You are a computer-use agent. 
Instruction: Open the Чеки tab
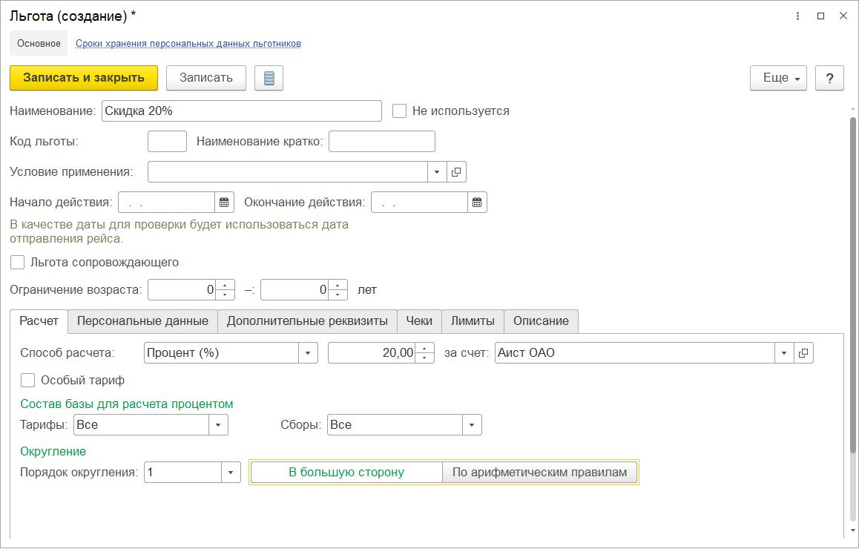419,321
